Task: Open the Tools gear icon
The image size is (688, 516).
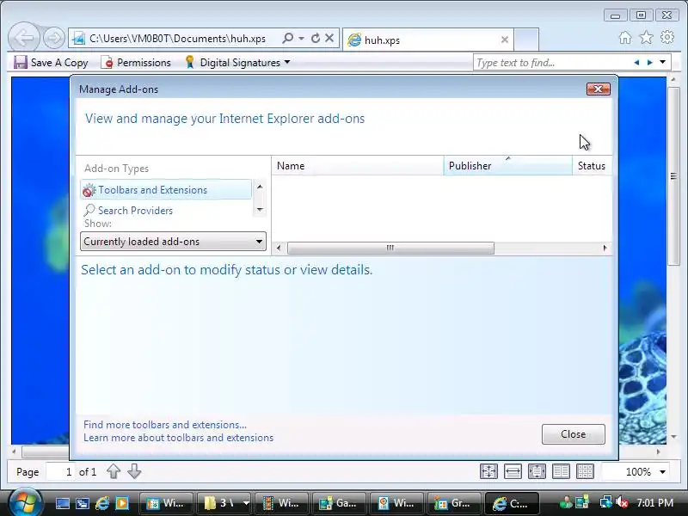Action: click(667, 37)
